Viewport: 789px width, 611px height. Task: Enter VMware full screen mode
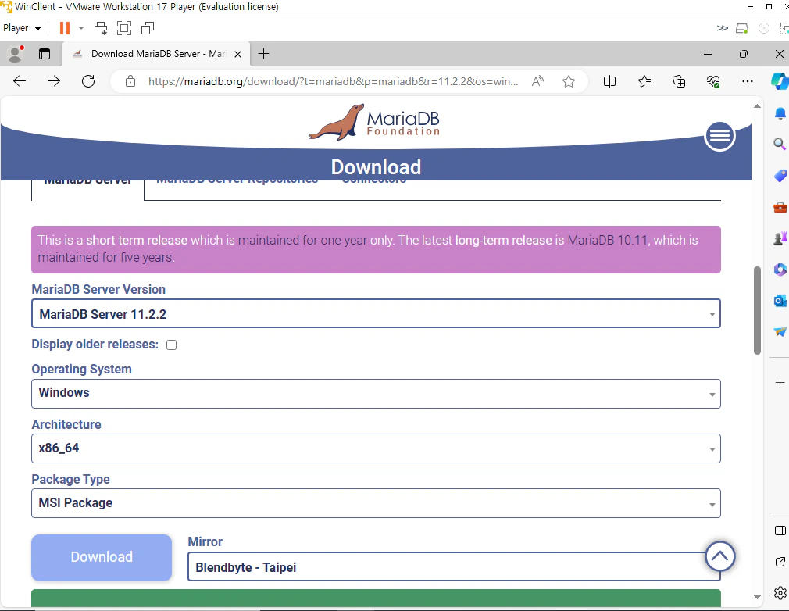point(123,28)
